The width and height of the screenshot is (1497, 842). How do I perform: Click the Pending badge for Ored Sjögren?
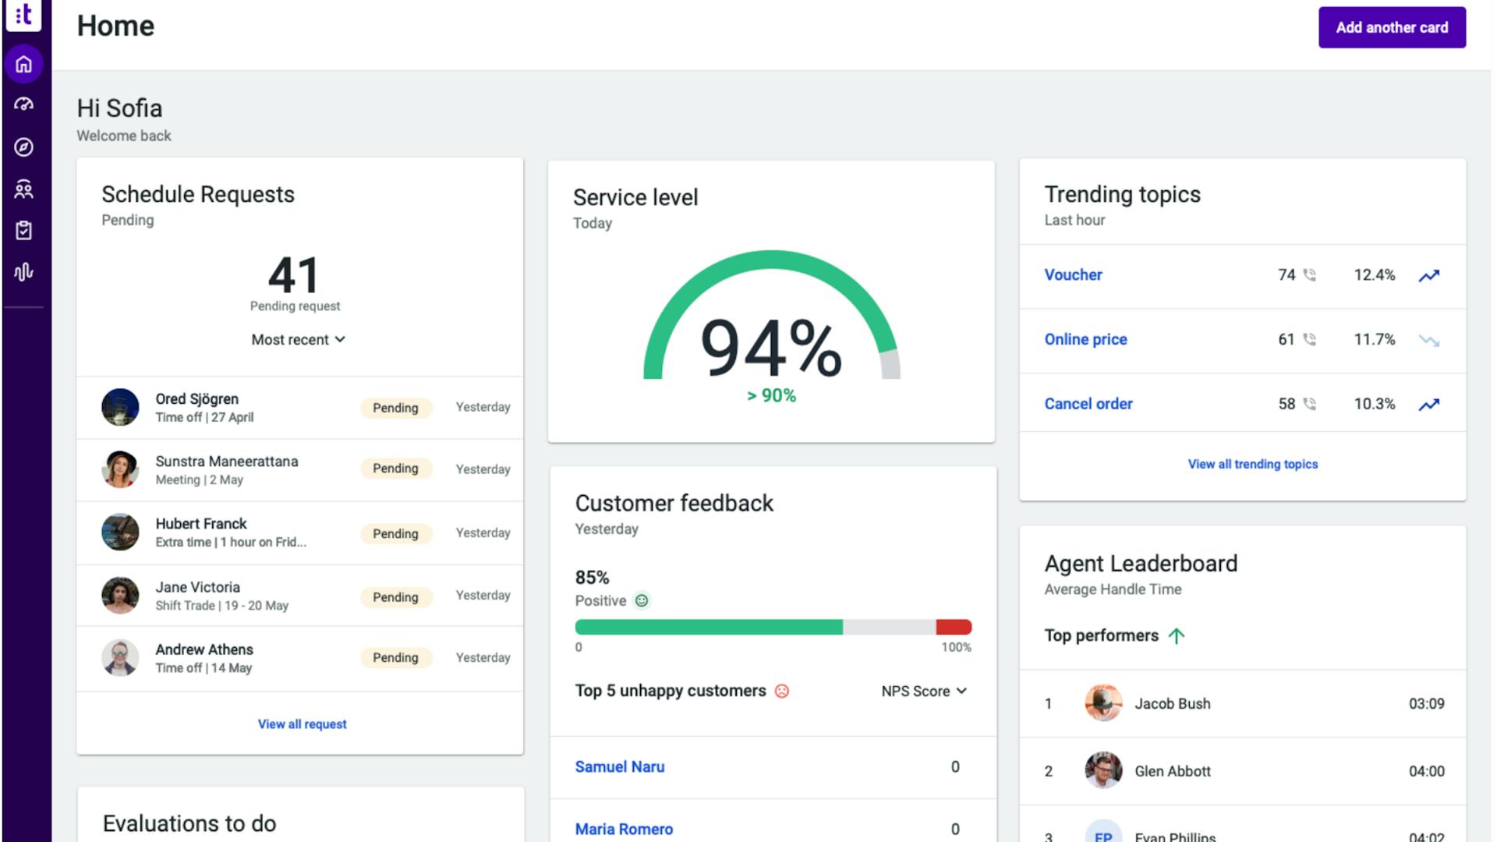pos(395,408)
